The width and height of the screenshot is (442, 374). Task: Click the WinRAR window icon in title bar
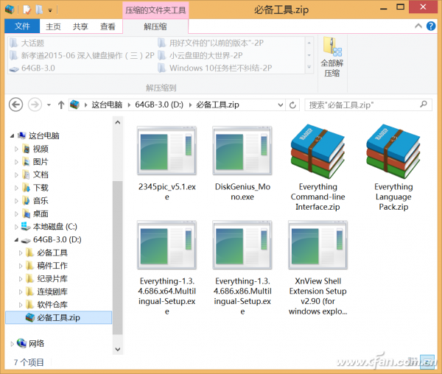10,10
